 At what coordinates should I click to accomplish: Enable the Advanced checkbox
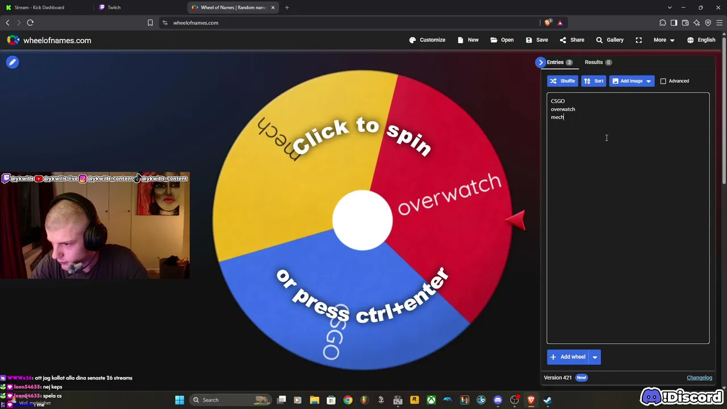click(x=663, y=81)
